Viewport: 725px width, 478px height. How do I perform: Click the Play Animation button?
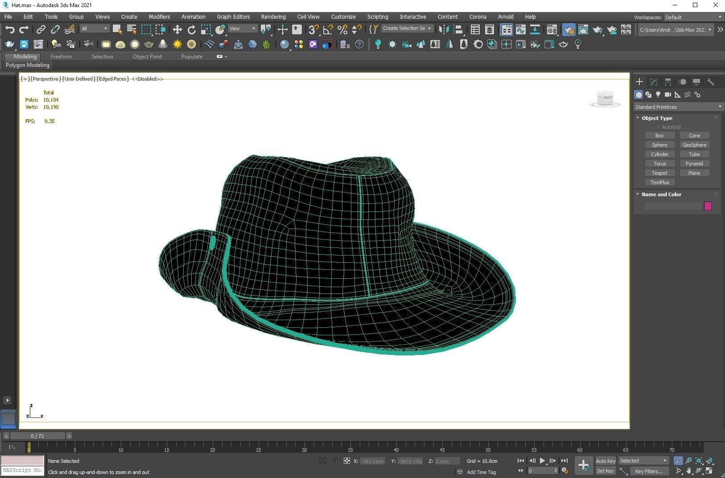click(x=542, y=461)
